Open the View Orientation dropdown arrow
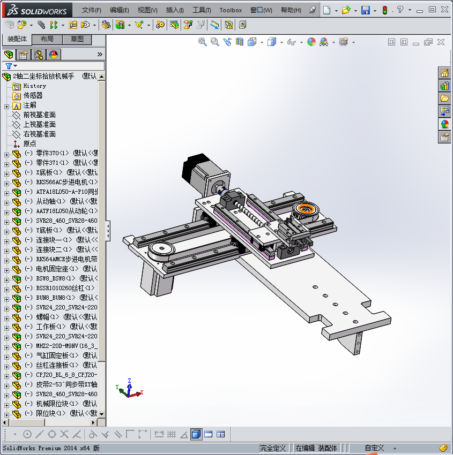453x455 pixels. (x=262, y=43)
